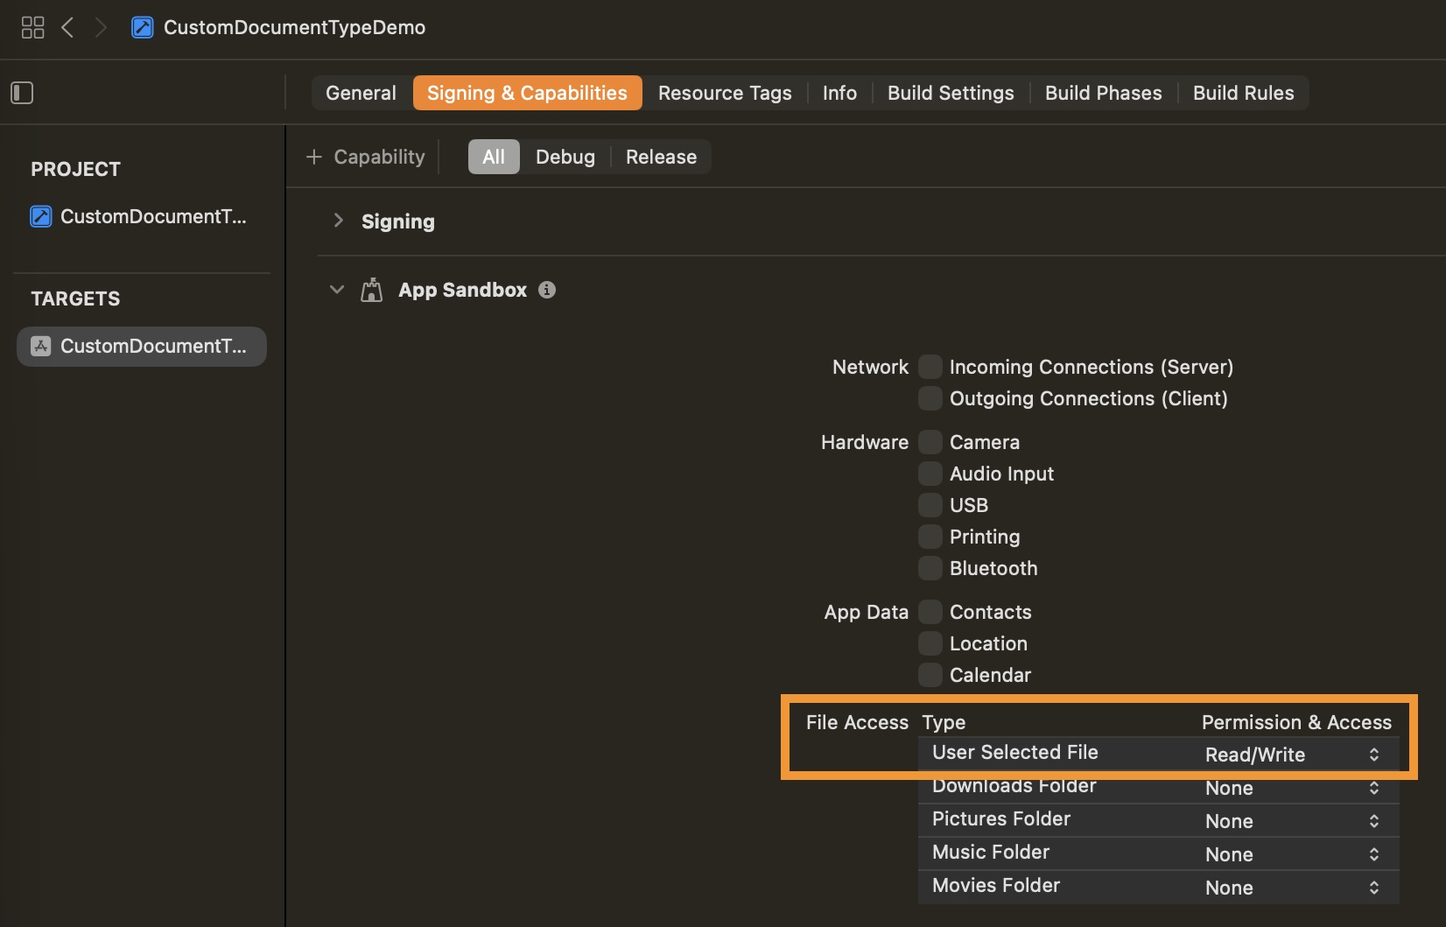
Task: Check the Audio Input checkbox
Action: click(x=930, y=474)
